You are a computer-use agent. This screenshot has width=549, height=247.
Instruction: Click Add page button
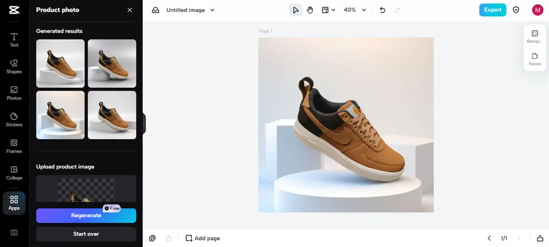[203, 238]
